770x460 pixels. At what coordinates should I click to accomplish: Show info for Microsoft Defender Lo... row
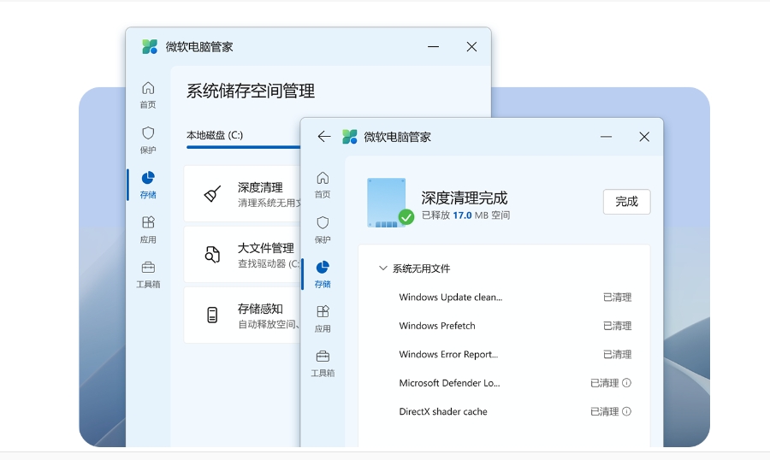click(x=626, y=383)
